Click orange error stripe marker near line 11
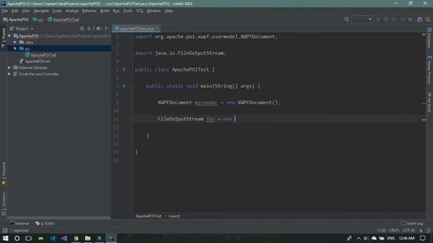 coord(424,120)
